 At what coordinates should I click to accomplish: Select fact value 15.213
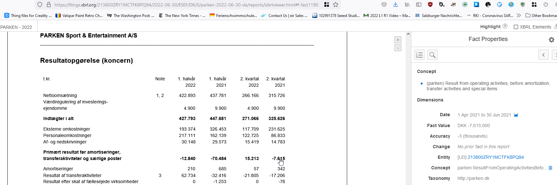pos(252,158)
